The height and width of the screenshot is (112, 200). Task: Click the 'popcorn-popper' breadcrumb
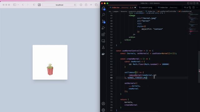coord(136,11)
